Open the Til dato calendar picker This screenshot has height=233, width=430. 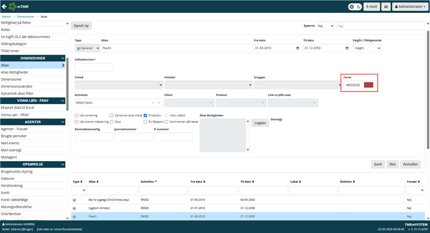(346, 48)
